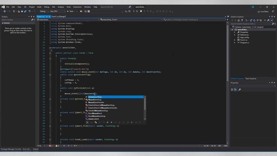Expand the Form1.cs node in Solution Explorer
The image size is (277, 156).
pos(235,40)
